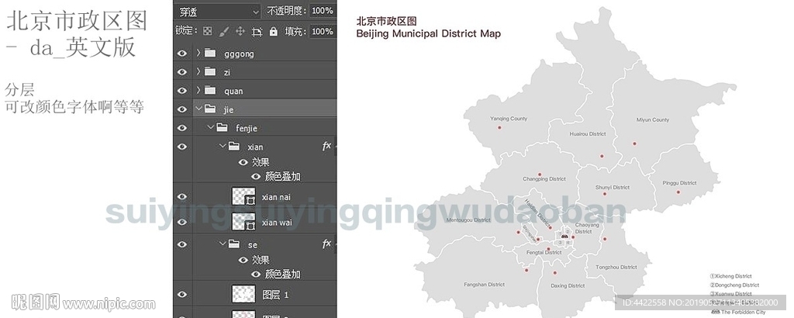Click the xian nai layer thumbnail
Viewport: 794px width, 318px height.
click(x=244, y=197)
